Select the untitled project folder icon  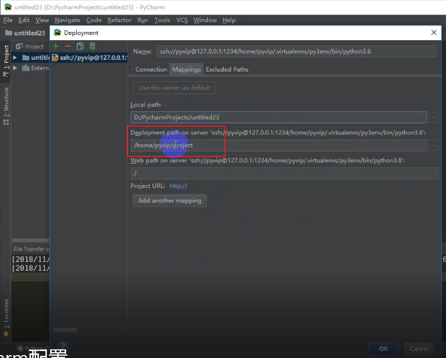[26, 58]
